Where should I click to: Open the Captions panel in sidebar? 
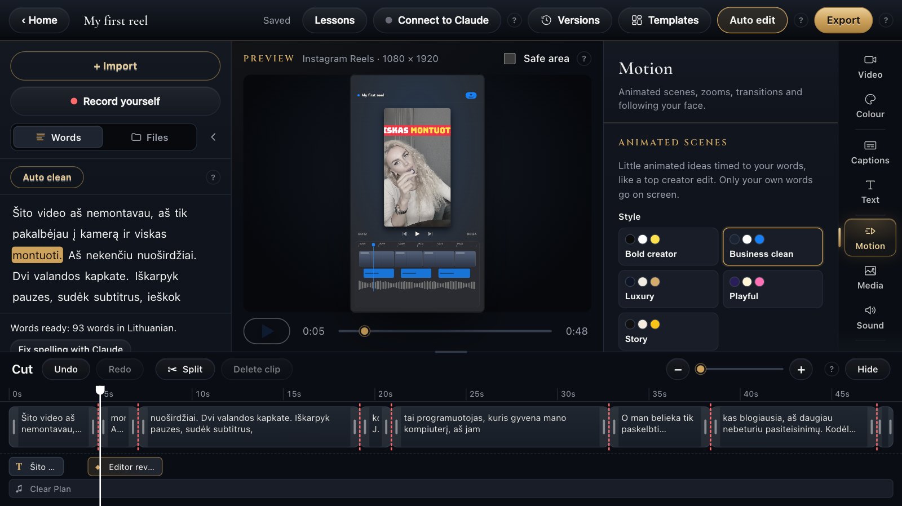pyautogui.click(x=870, y=153)
